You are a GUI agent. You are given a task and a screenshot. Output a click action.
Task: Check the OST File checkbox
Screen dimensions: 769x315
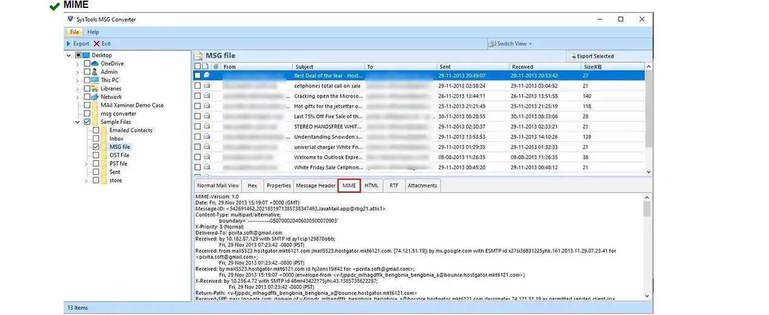coord(96,155)
